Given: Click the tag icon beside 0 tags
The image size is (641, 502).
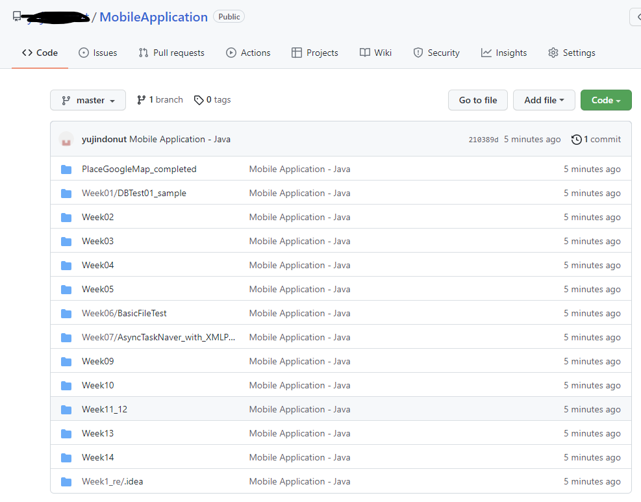Looking at the screenshot, I should pos(199,100).
